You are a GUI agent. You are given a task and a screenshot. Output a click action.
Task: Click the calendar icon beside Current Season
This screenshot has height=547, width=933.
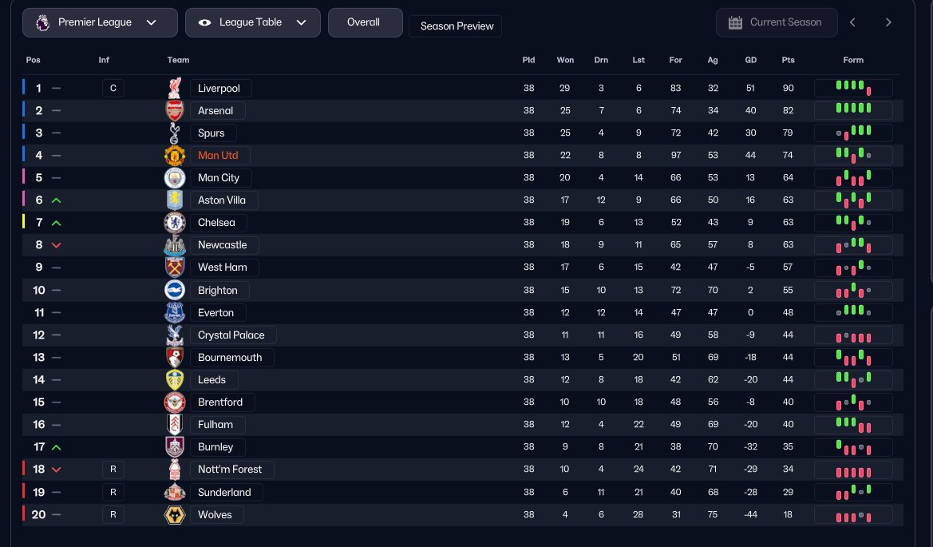[x=735, y=22]
